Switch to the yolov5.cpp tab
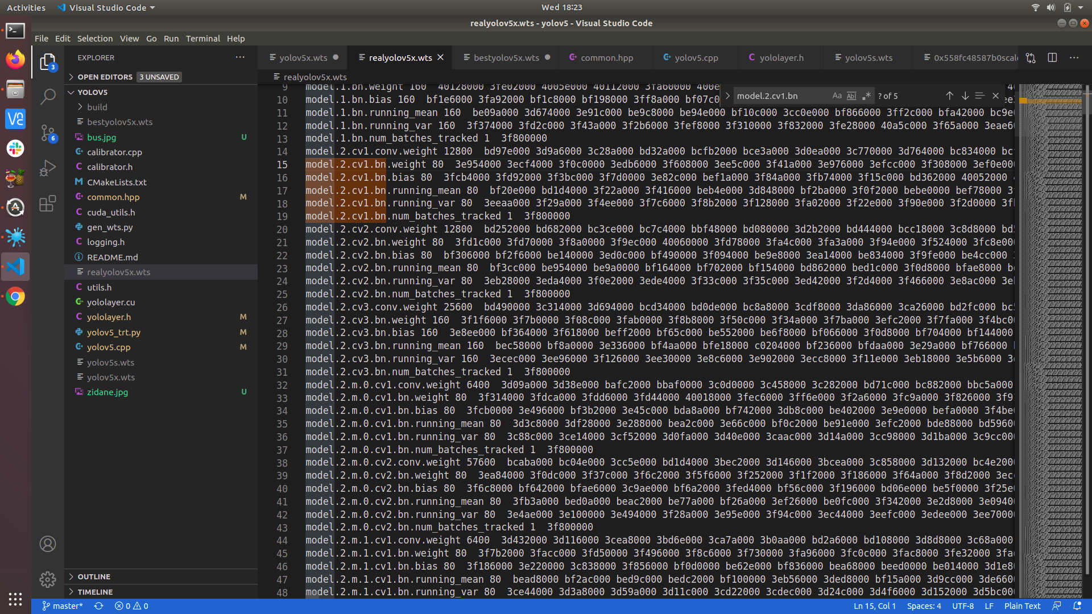Viewport: 1092px width, 614px height. 695,57
